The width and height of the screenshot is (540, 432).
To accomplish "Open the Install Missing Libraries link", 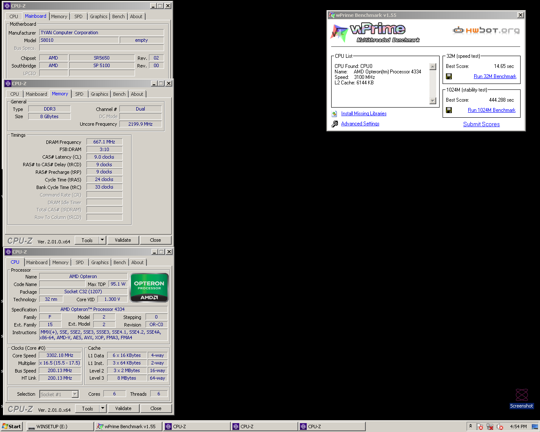I will [x=364, y=113].
